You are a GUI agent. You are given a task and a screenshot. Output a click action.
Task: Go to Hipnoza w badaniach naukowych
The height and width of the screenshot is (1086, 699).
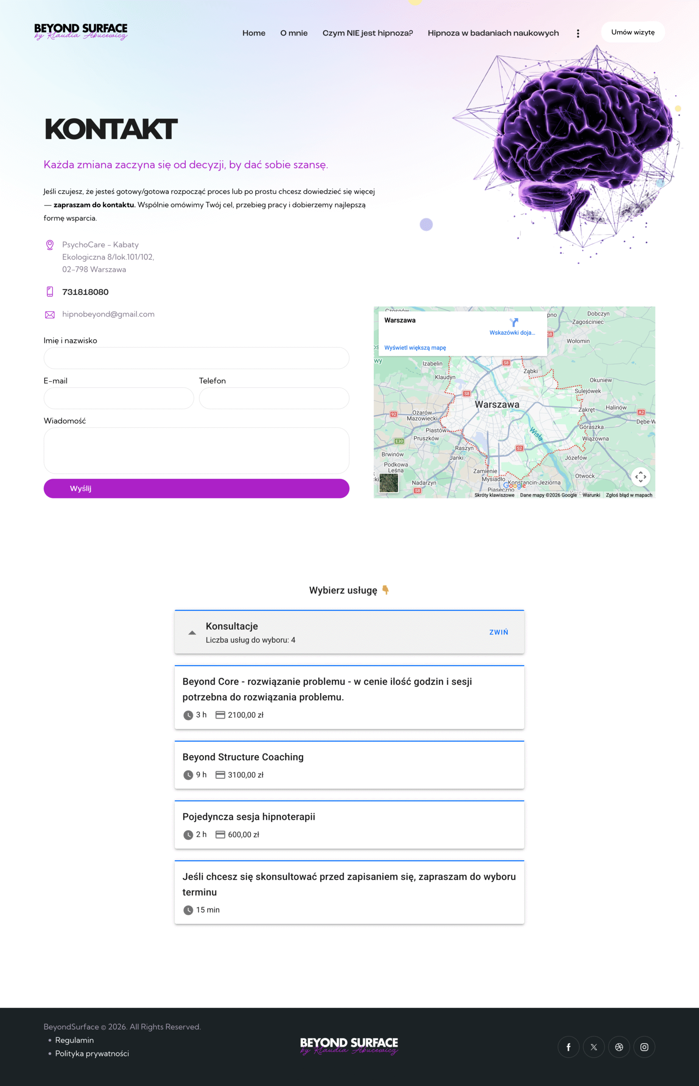pyautogui.click(x=493, y=33)
